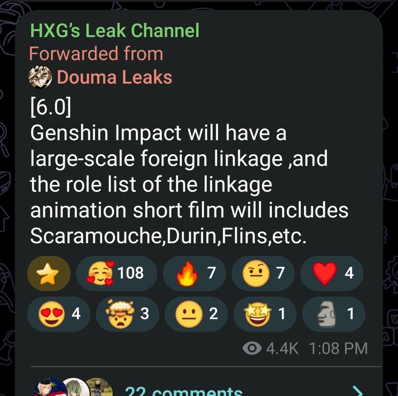
Task: Toggle the neutral face reaction
Action: click(196, 314)
